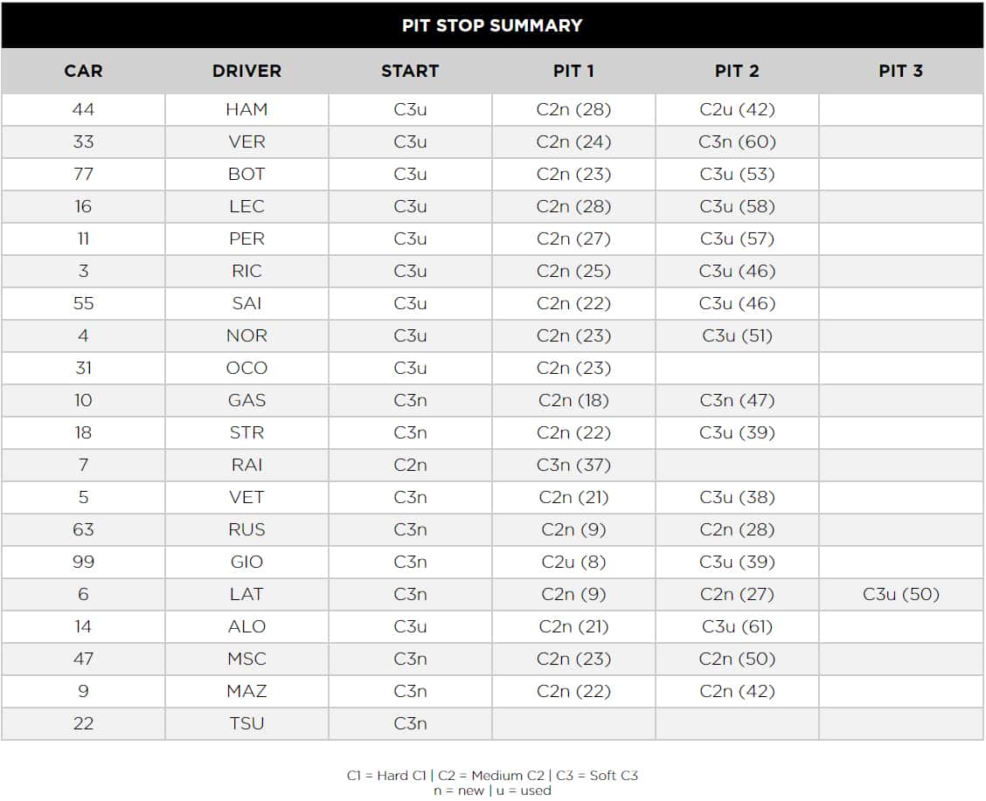Select VER's C3n (60) pit 2 cell
The image size is (986, 801).
737,142
